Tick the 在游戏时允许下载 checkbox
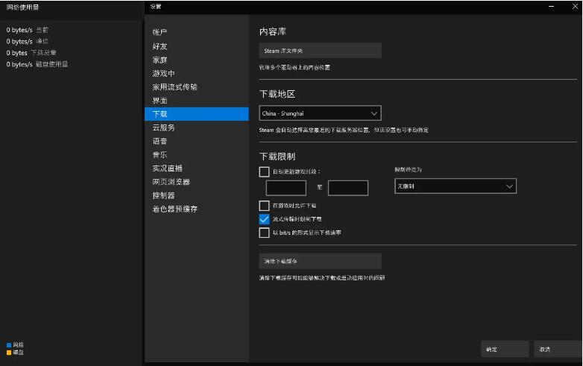The width and height of the screenshot is (583, 366). click(264, 205)
